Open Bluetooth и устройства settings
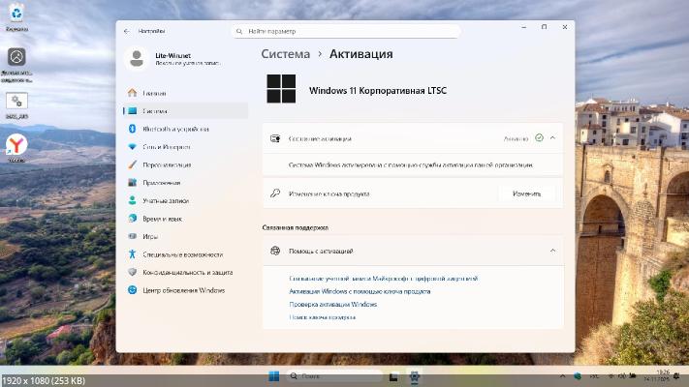Viewport: 689px width, 387px height. click(174, 129)
